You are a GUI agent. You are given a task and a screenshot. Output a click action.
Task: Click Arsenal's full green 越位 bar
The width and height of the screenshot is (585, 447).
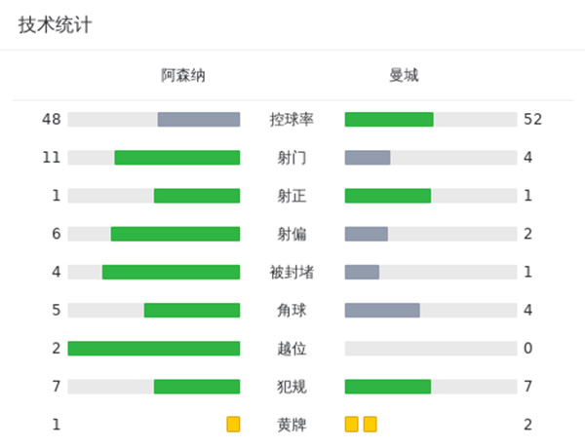pos(154,349)
